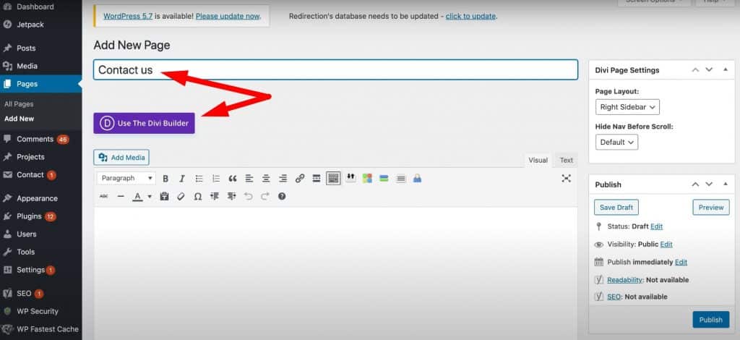Image resolution: width=740 pixels, height=340 pixels.
Task: Click the Save Draft button
Action: coord(616,208)
